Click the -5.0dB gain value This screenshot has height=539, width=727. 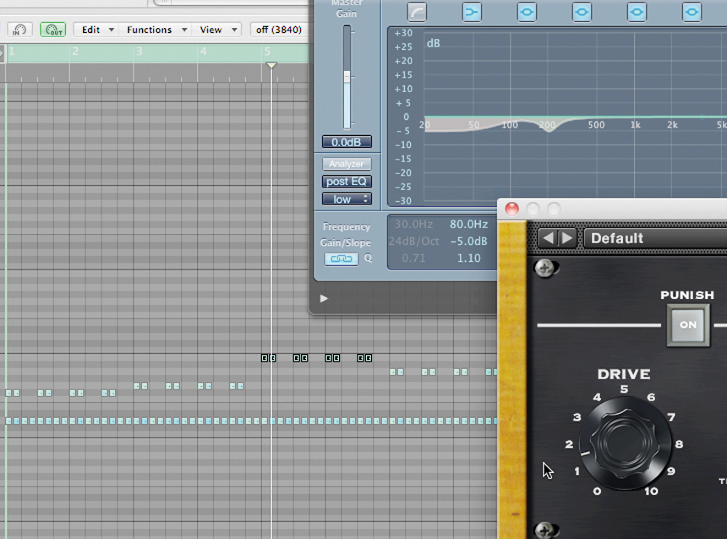point(468,241)
